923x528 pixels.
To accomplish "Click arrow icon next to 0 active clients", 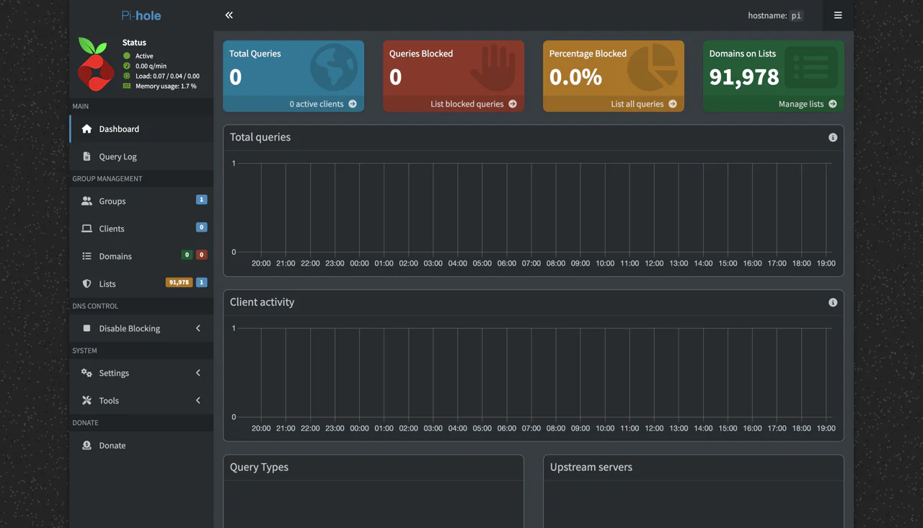I will [353, 104].
